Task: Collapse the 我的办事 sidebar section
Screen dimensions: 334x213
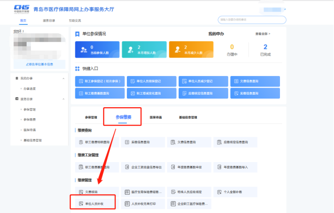Action: (x=63, y=78)
